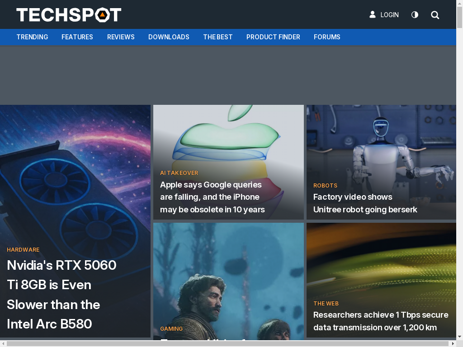Click the vertical scrollbar thumb
This screenshot has height=347, width=463.
pyautogui.click(x=459, y=17)
